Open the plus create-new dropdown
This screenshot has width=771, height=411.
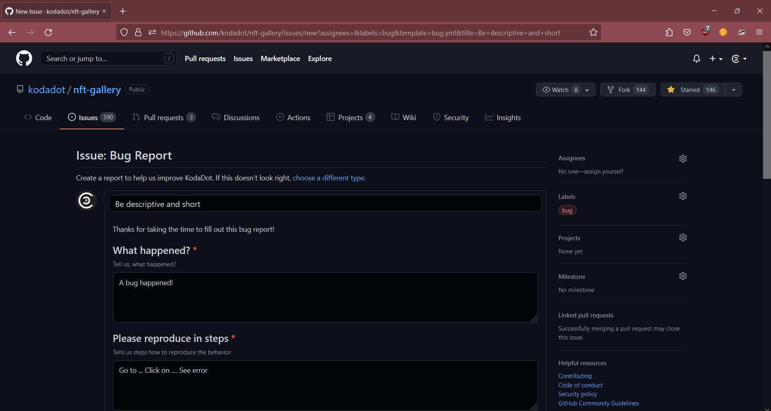coord(716,59)
